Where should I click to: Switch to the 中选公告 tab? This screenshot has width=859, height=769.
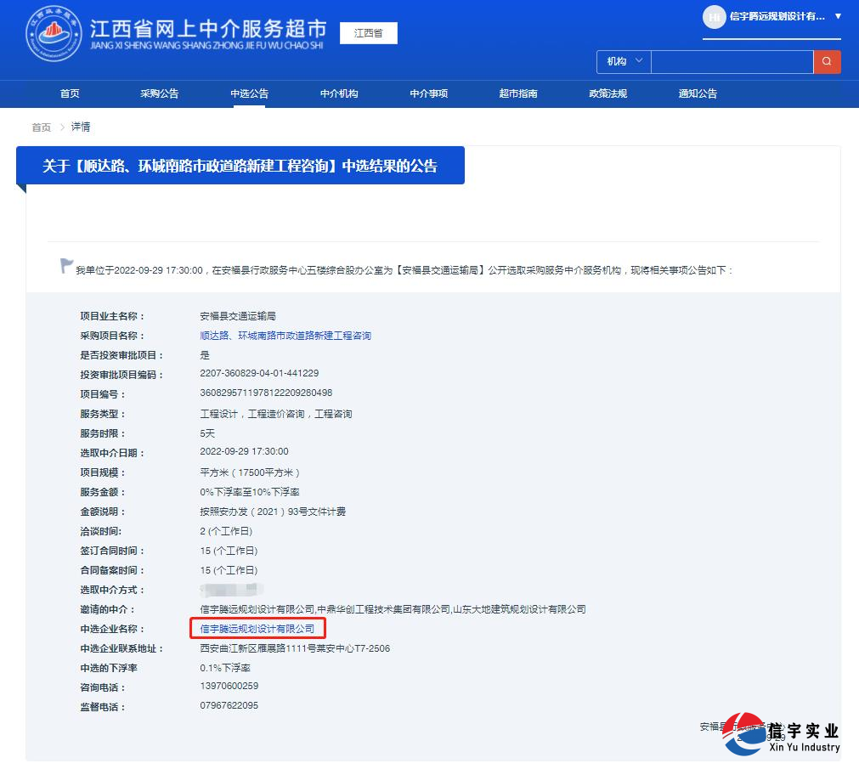(x=249, y=93)
